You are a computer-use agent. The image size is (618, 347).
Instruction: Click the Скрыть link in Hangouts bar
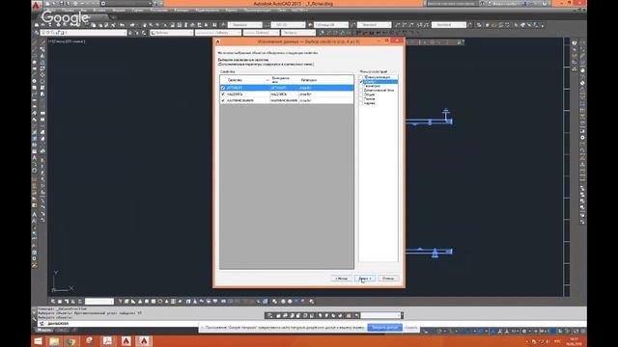[411, 328]
